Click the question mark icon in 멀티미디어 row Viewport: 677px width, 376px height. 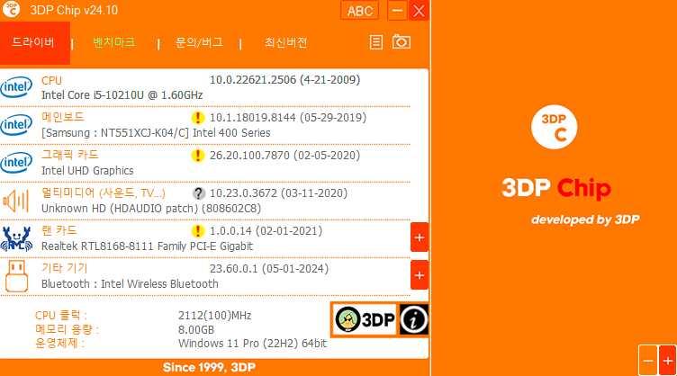(x=199, y=193)
